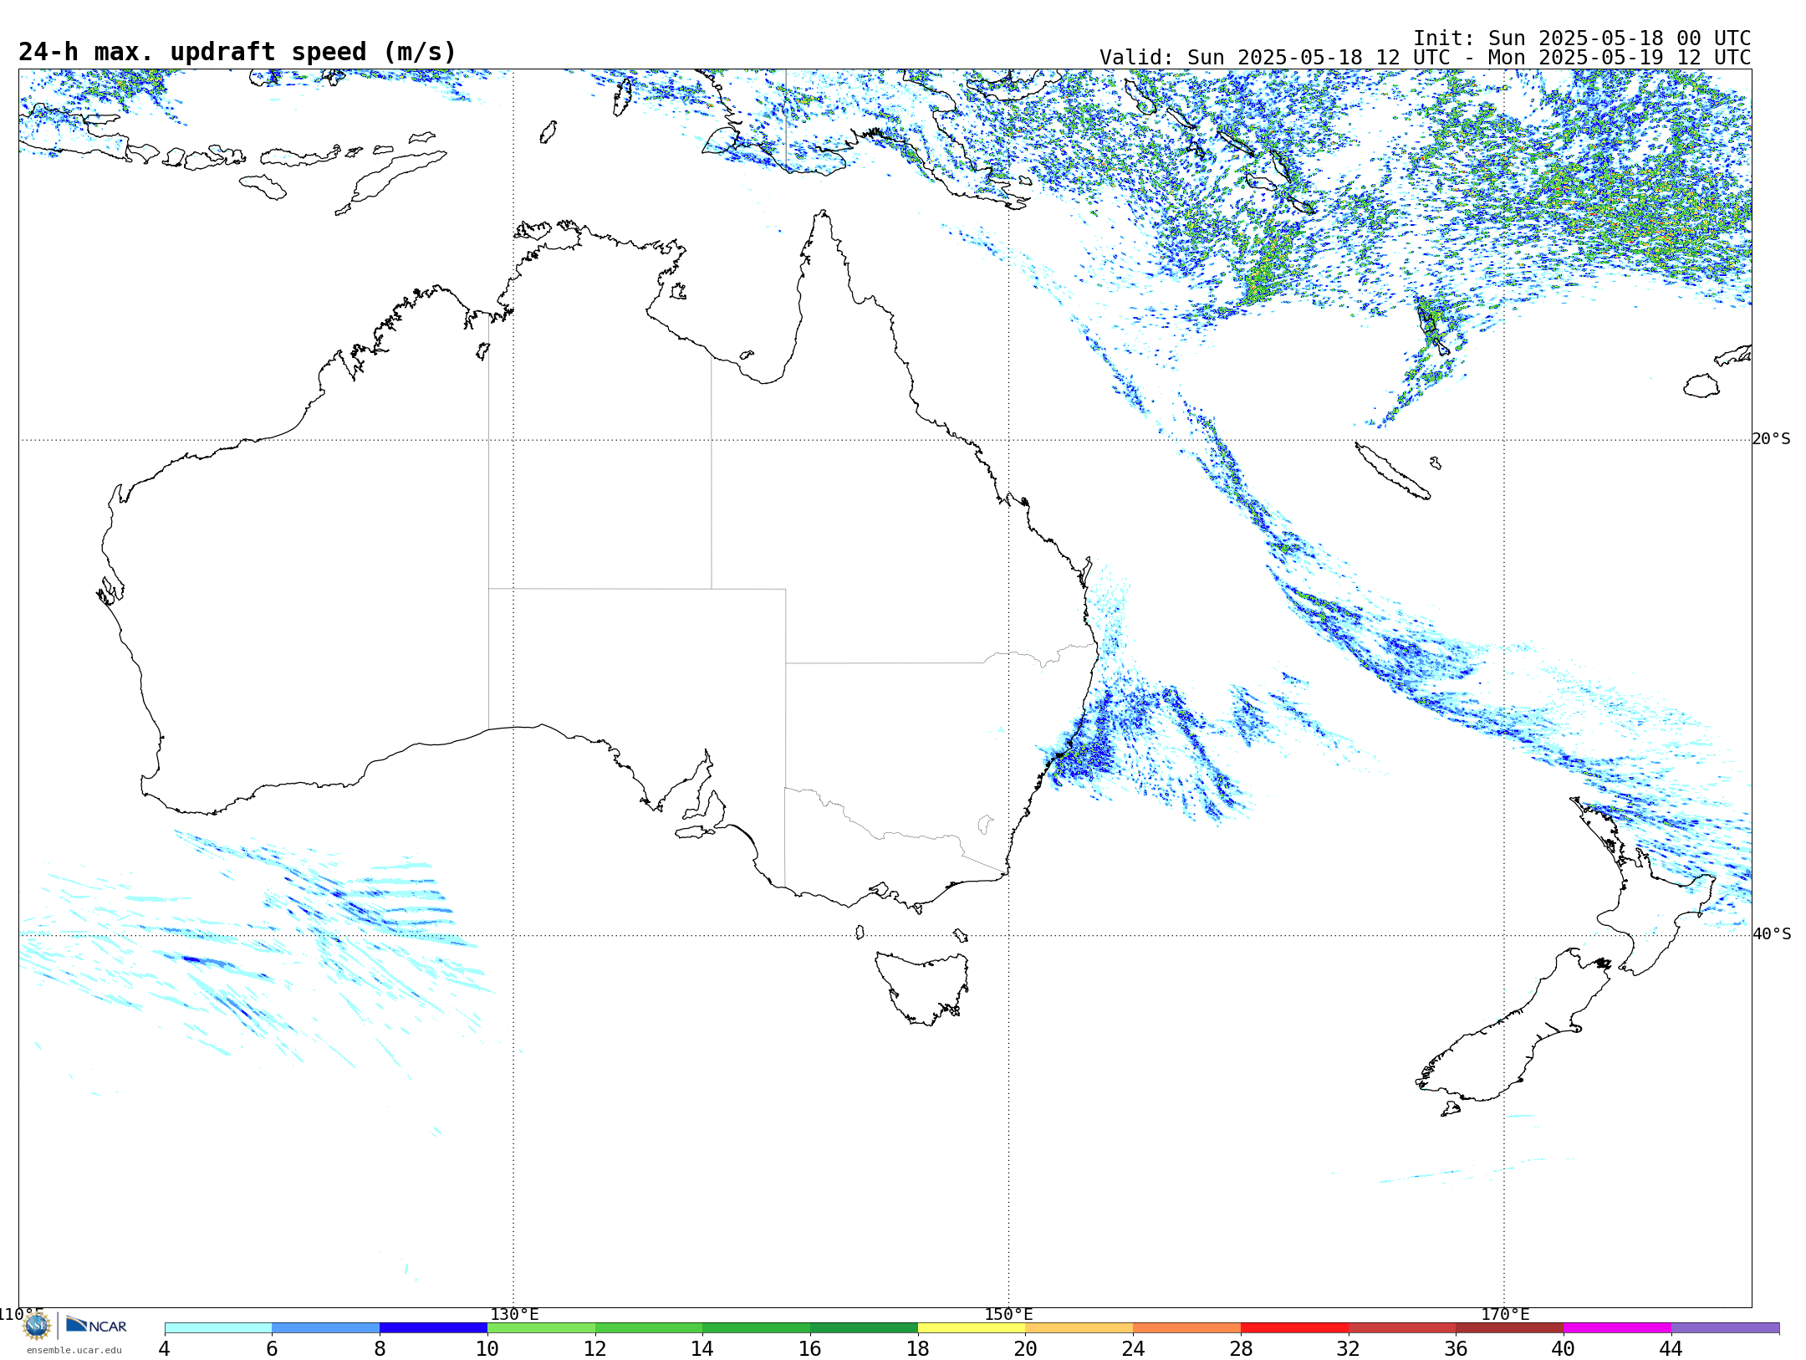Click the New Caledonia island outline
This screenshot has height=1360, width=1806.
tap(1392, 471)
